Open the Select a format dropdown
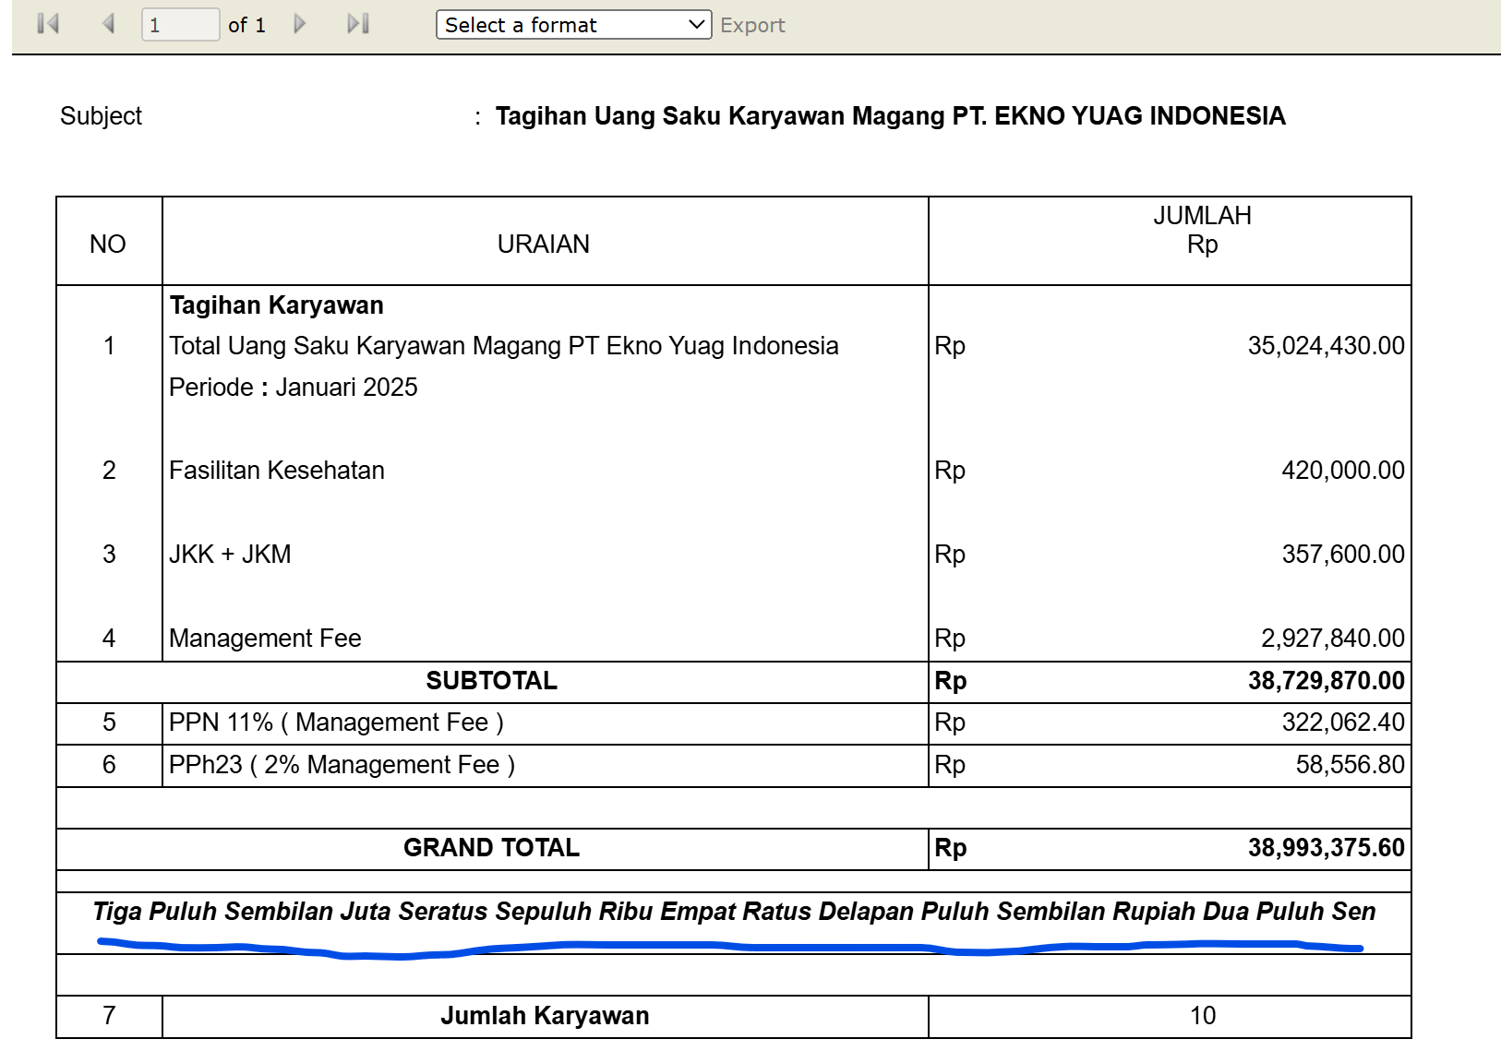This screenshot has height=1063, width=1501. [573, 25]
